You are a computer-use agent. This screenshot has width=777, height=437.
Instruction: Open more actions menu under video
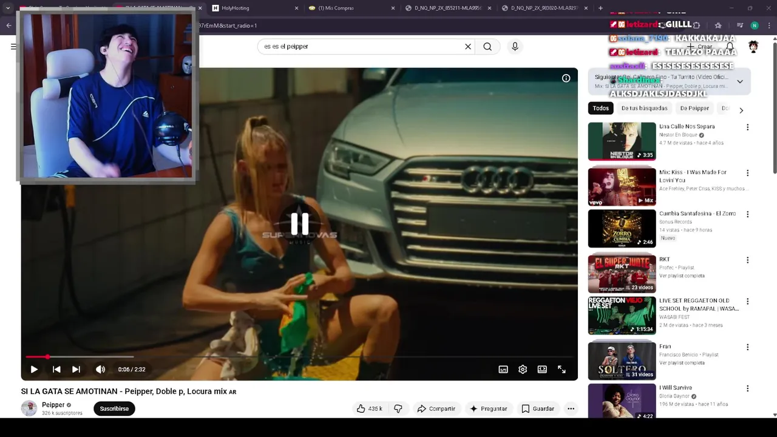click(x=571, y=408)
